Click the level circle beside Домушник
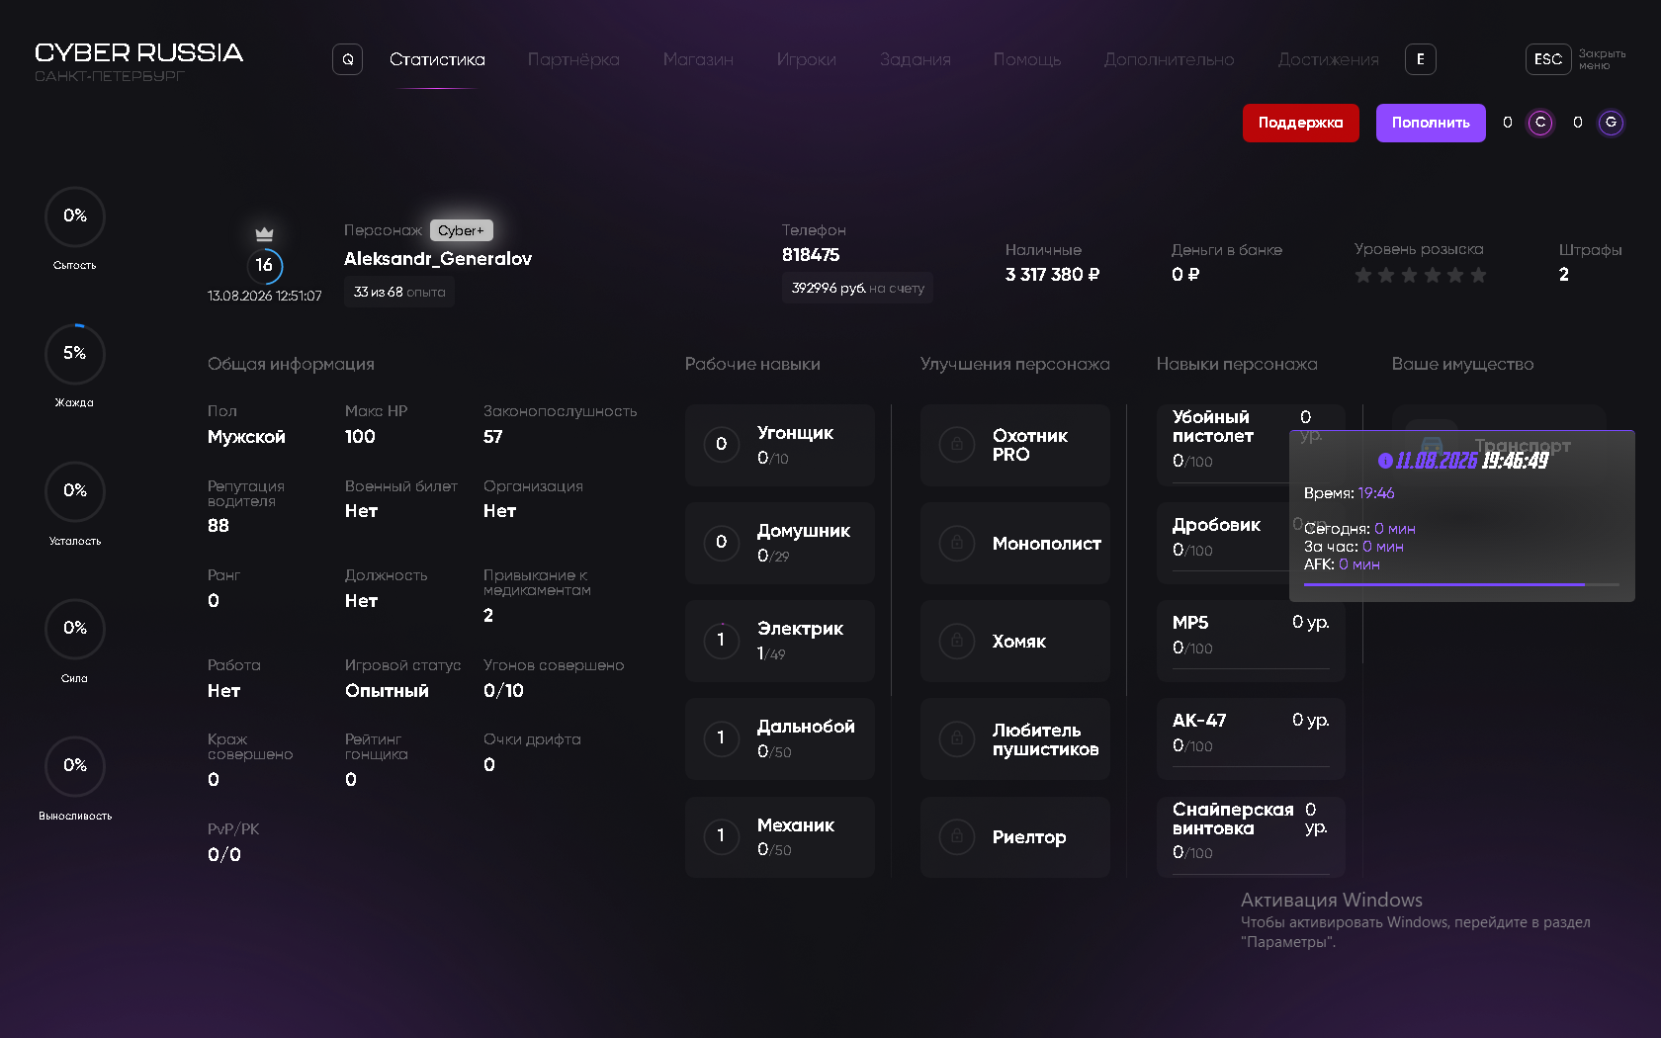Viewport: 1661px width, 1038px height. click(x=722, y=543)
